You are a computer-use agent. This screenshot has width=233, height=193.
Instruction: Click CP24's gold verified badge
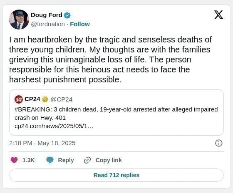(x=45, y=99)
